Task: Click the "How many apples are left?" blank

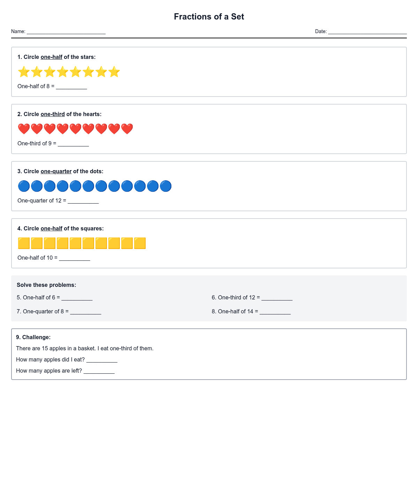Action: (x=99, y=371)
